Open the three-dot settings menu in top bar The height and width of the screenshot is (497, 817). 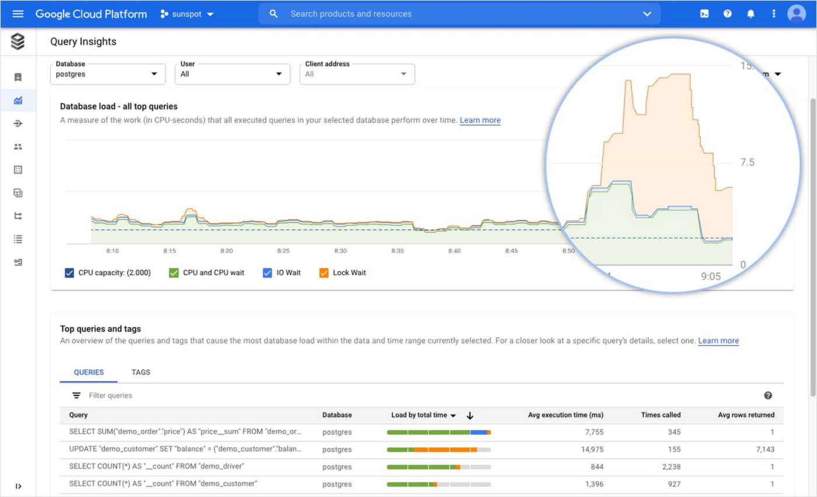(774, 13)
